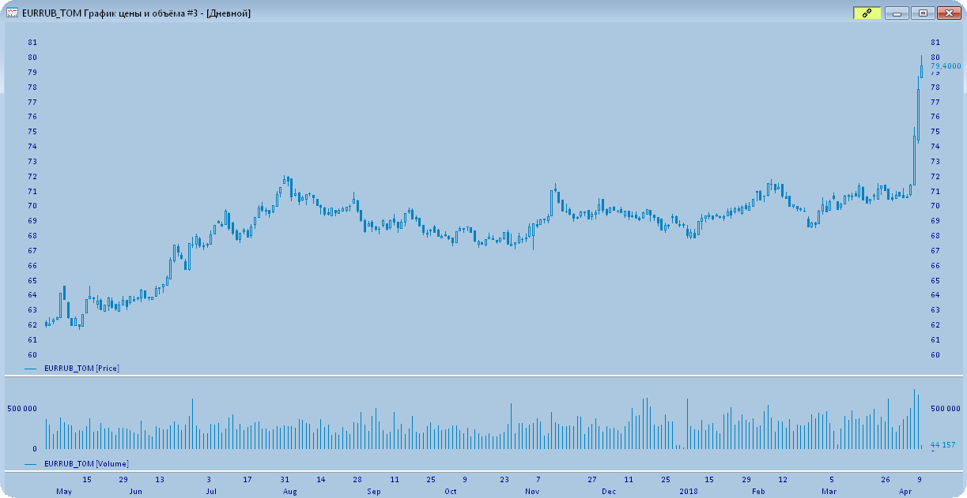The width and height of the screenshot is (967, 498).
Task: Click the Sep month label on the time axis
Action: [x=373, y=491]
